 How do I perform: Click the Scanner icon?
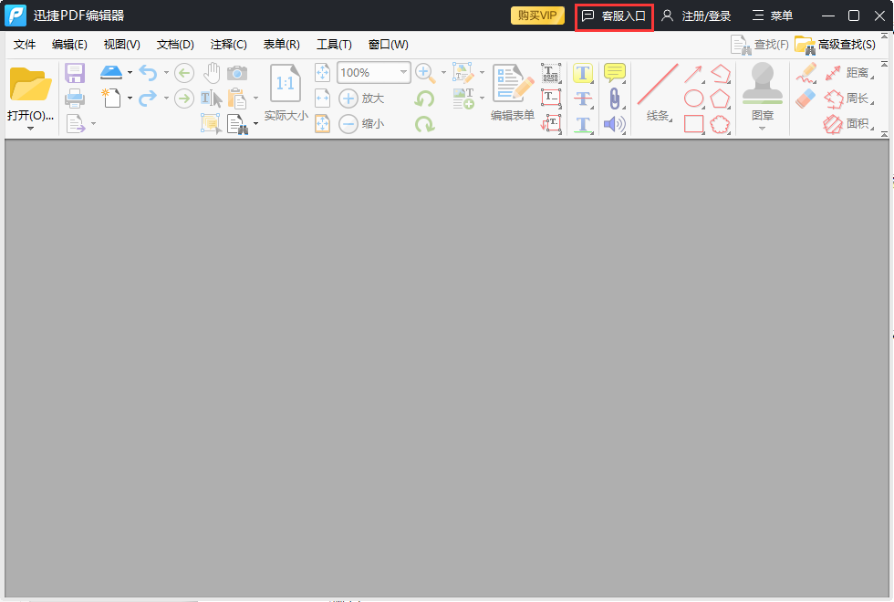coord(111,72)
